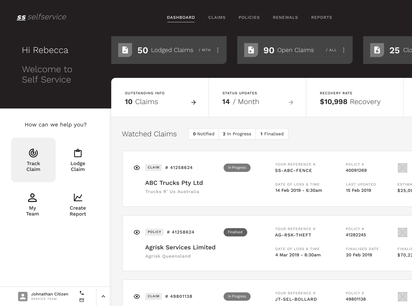Filter watched claims by Finalised
Screen dimensions: 412x306
[272, 134]
